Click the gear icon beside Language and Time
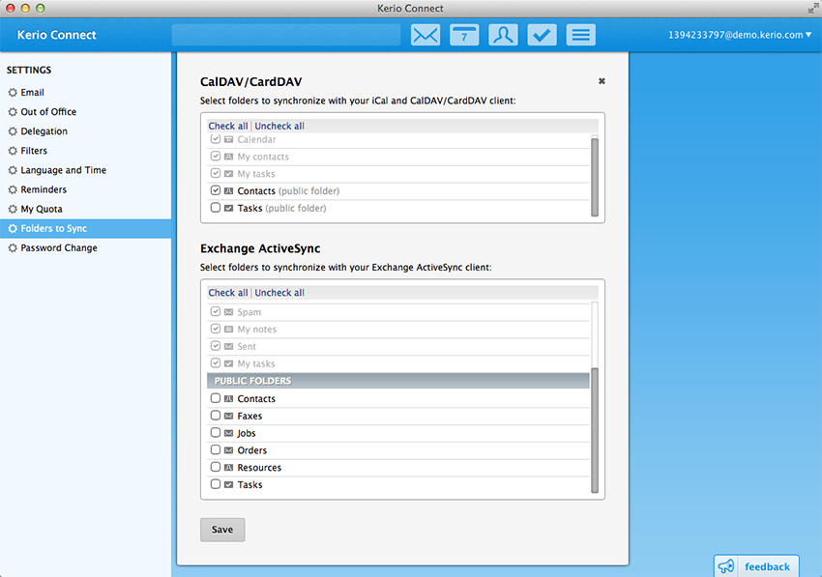The height and width of the screenshot is (577, 822). tap(13, 170)
